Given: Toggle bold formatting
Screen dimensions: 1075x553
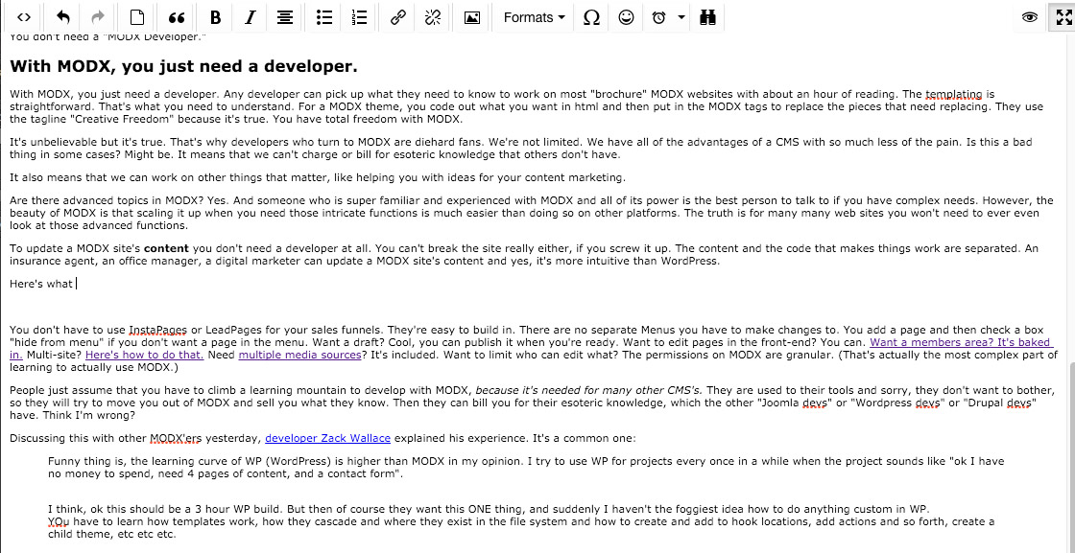Looking at the screenshot, I should point(215,18).
